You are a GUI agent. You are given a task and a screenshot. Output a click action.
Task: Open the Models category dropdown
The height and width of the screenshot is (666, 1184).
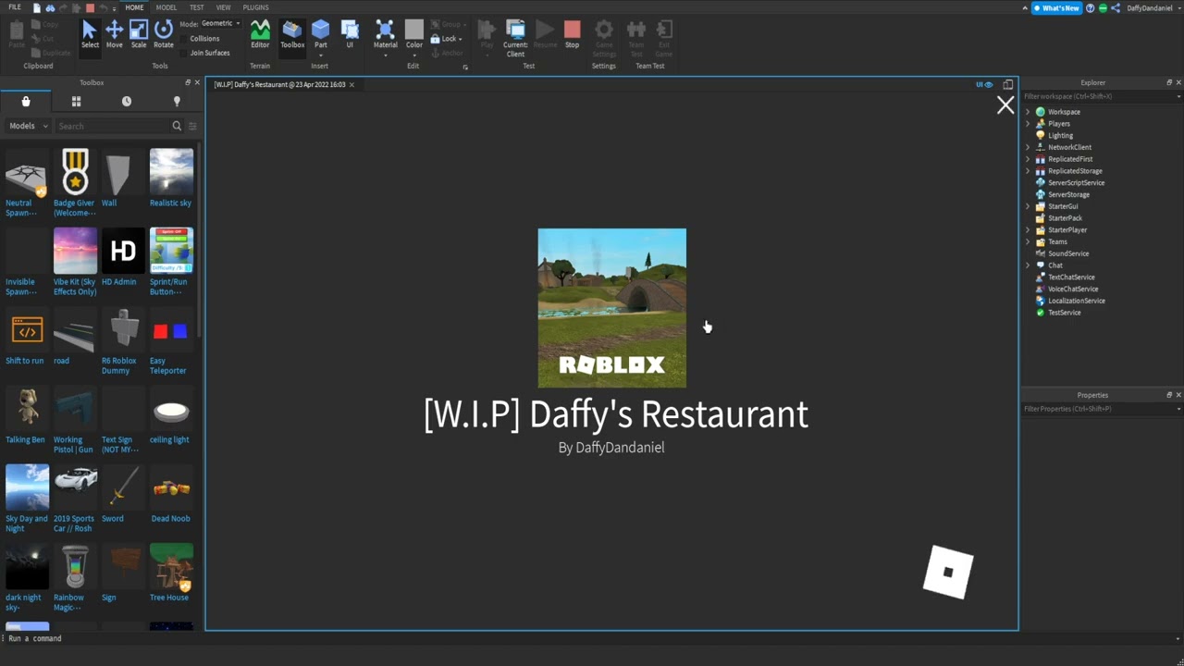tap(29, 126)
